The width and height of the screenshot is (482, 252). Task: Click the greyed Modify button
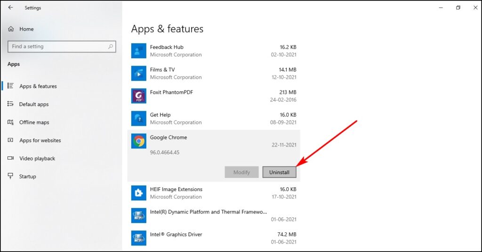coord(241,172)
